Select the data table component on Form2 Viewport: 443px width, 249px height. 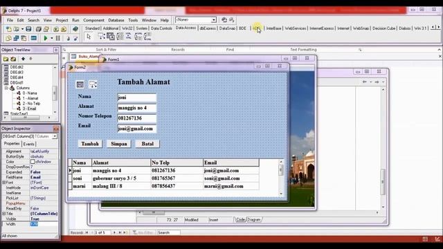coord(80,84)
